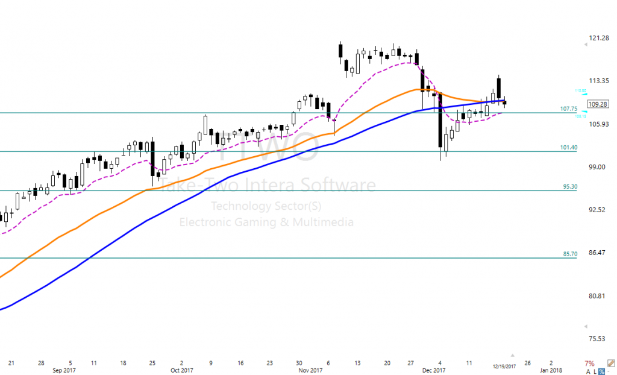Open the drawing pencil tool icon

611,363
